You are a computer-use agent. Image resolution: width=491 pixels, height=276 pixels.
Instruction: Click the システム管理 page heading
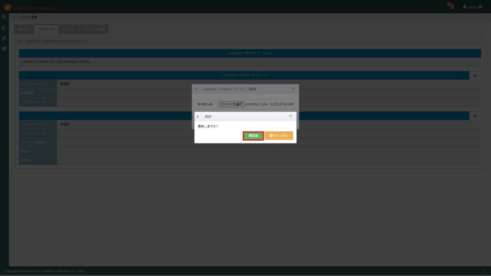coord(28,17)
